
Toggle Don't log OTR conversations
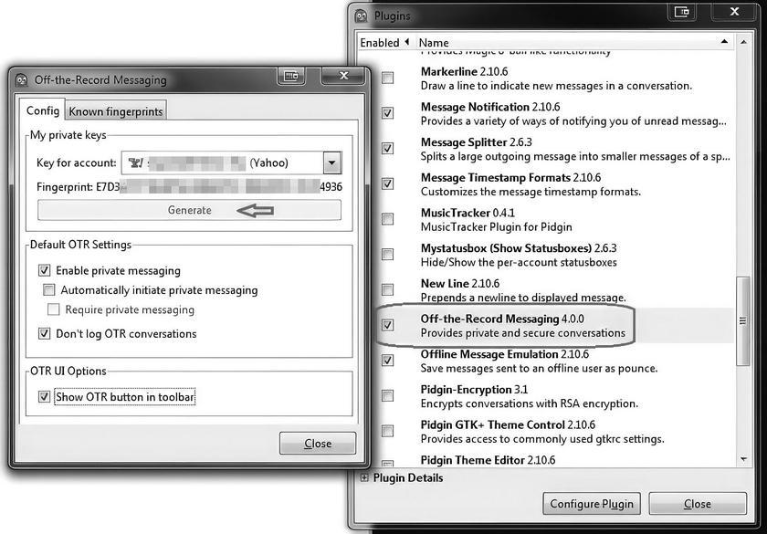pyautogui.click(x=44, y=333)
